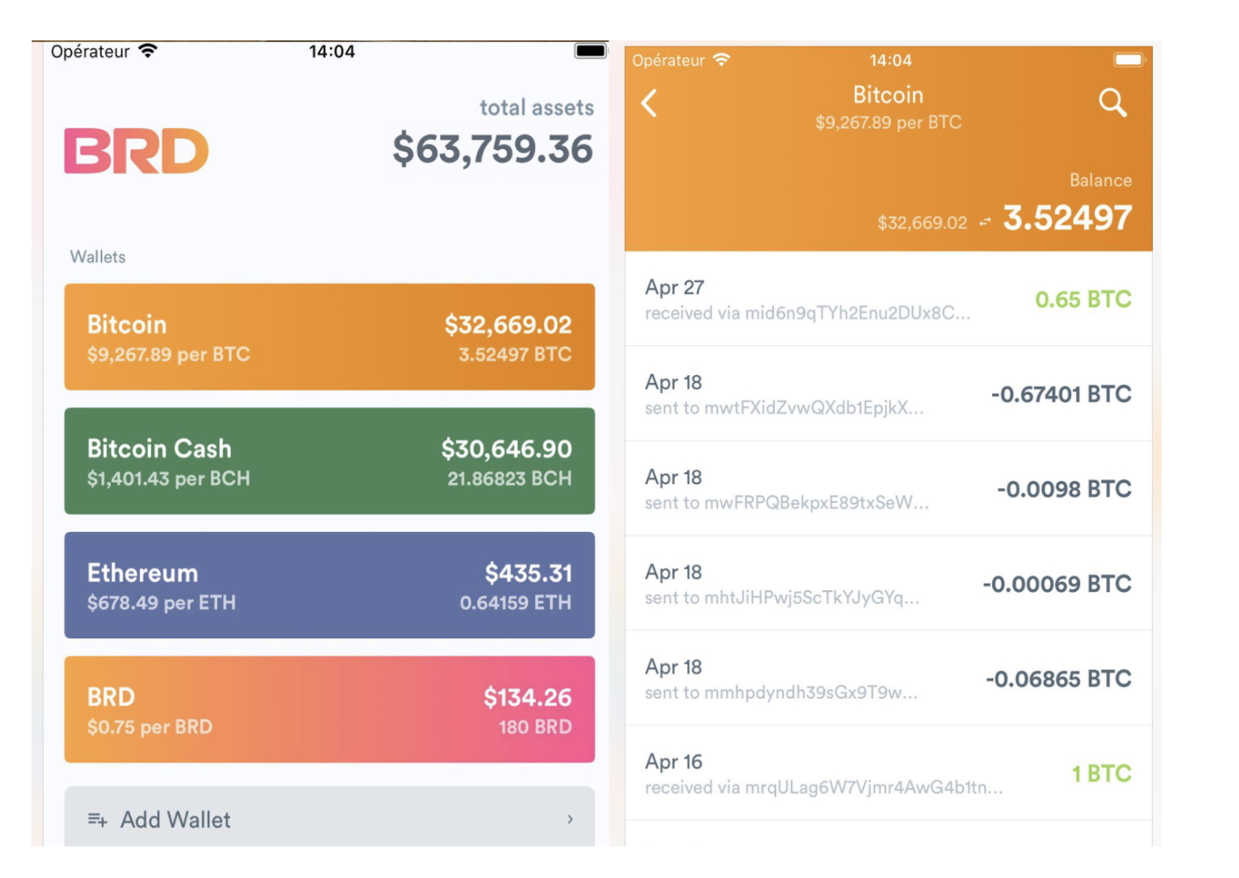Open the BRD token wallet card
This screenshot has width=1239, height=878.
(330, 709)
